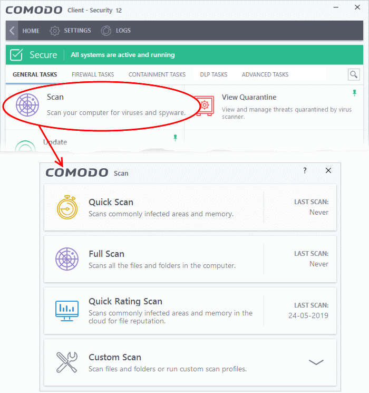The height and width of the screenshot is (393, 369).
Task: Switch to the DLP Tasks tab
Action: [213, 74]
